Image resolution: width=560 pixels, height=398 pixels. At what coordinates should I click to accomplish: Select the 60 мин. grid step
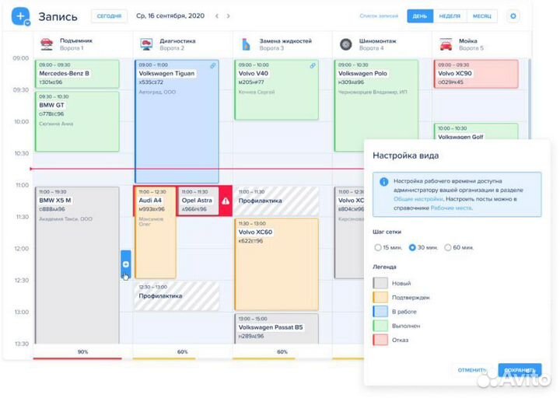click(448, 247)
